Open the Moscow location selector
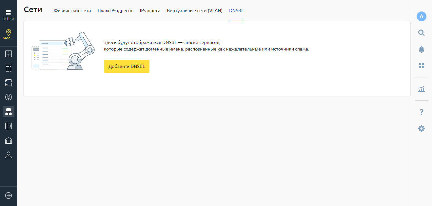The height and width of the screenshot is (206, 432). coord(9,34)
